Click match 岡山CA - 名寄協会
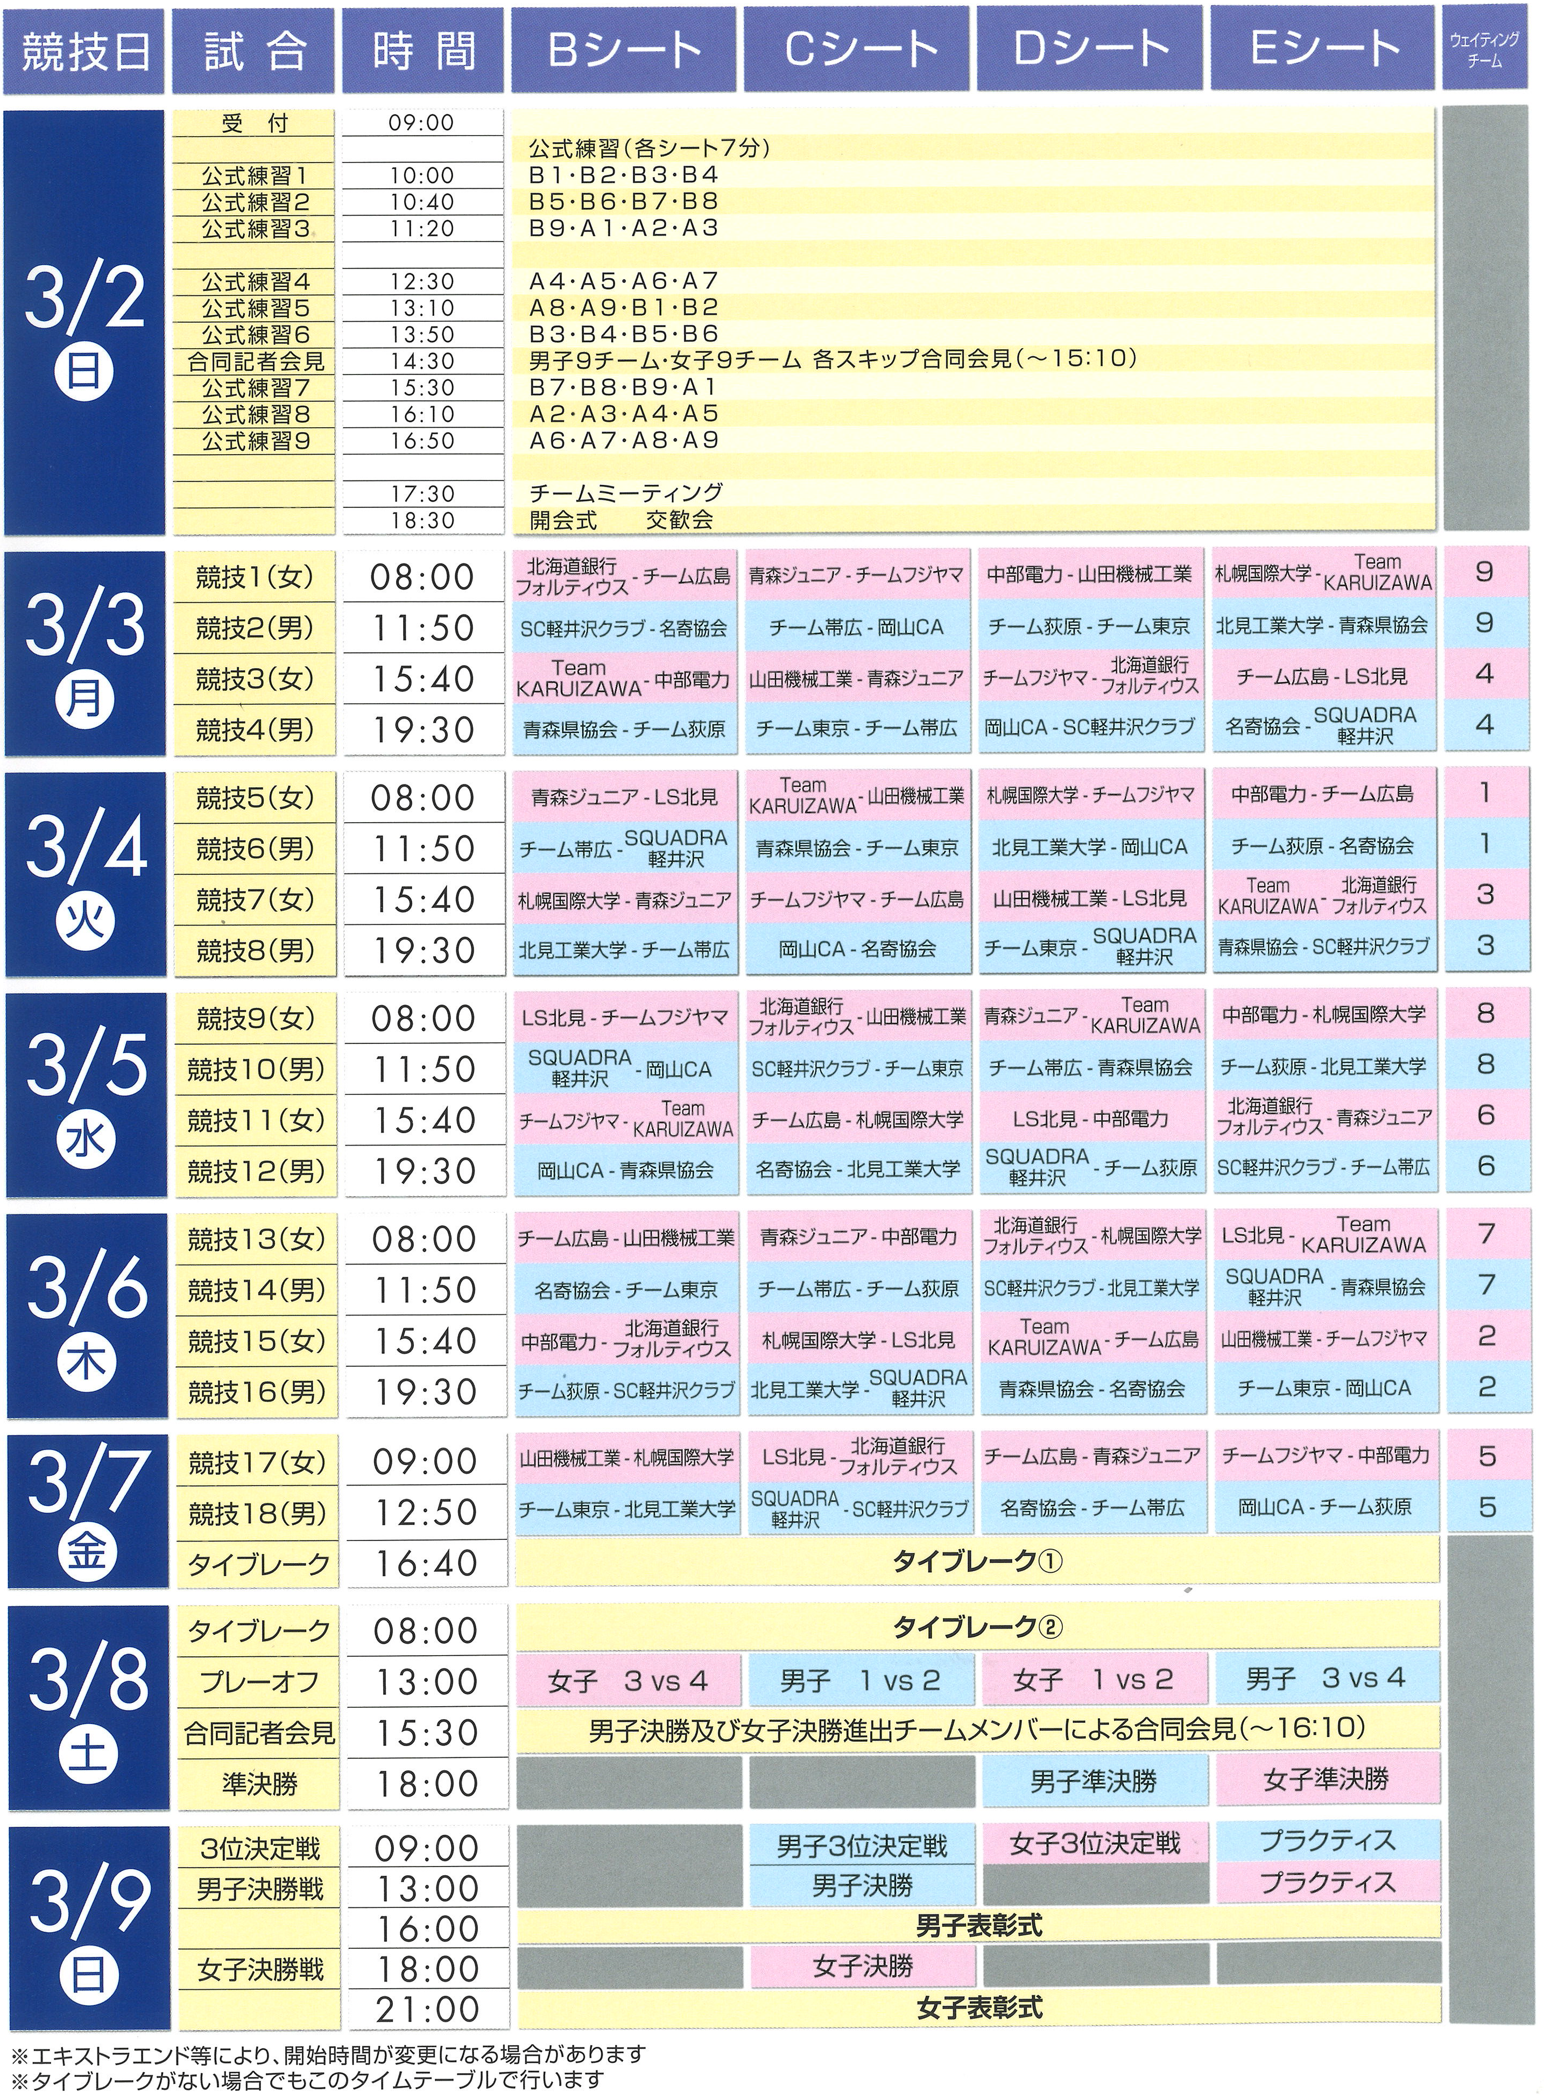The image size is (1544, 2099). tap(858, 949)
